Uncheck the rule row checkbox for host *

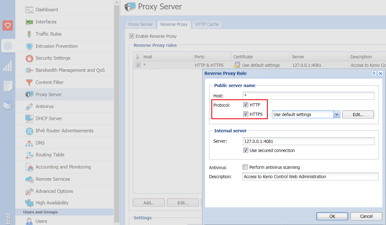[138, 65]
